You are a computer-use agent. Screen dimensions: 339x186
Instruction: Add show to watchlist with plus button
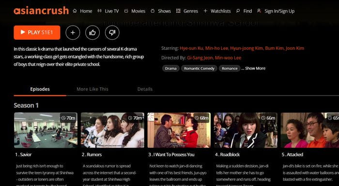coord(73,32)
